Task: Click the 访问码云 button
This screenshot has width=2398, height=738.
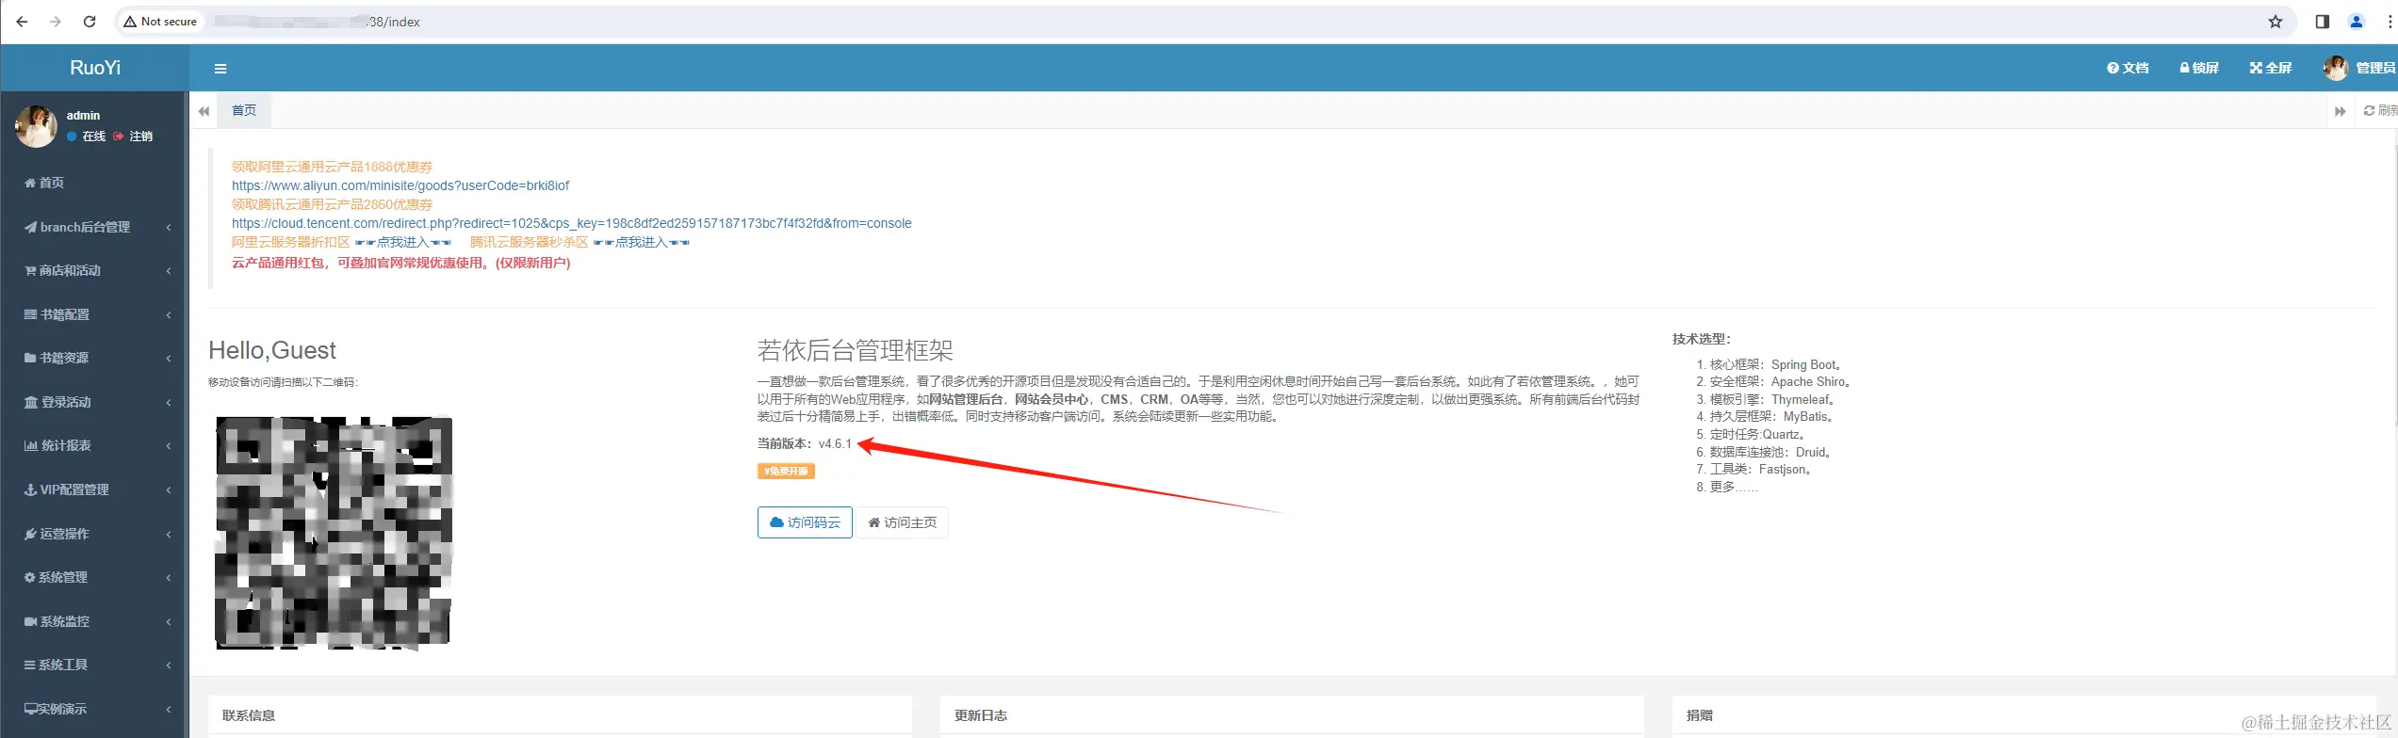Action: tap(805, 522)
